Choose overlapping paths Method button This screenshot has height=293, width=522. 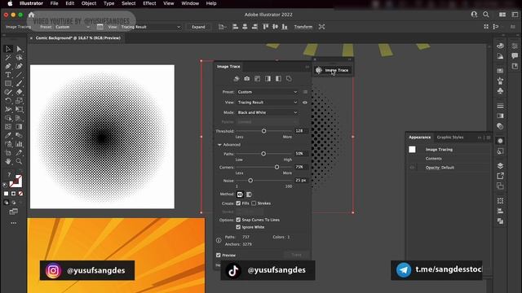(249, 195)
